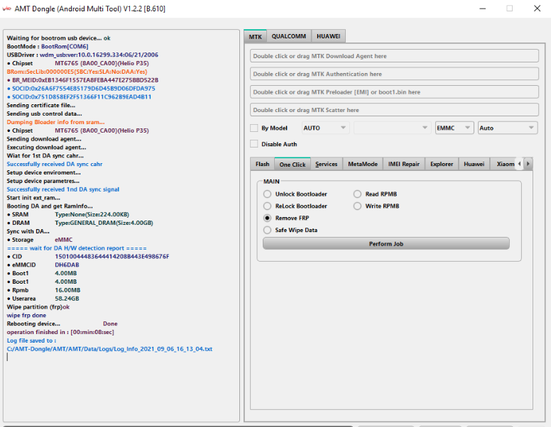
Task: Click the eMMCID DH6DAB log entry
Action: point(43,265)
